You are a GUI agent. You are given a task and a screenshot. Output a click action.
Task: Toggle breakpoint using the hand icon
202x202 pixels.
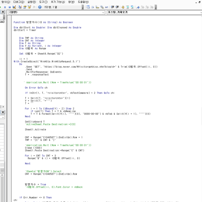tap(123, 7)
